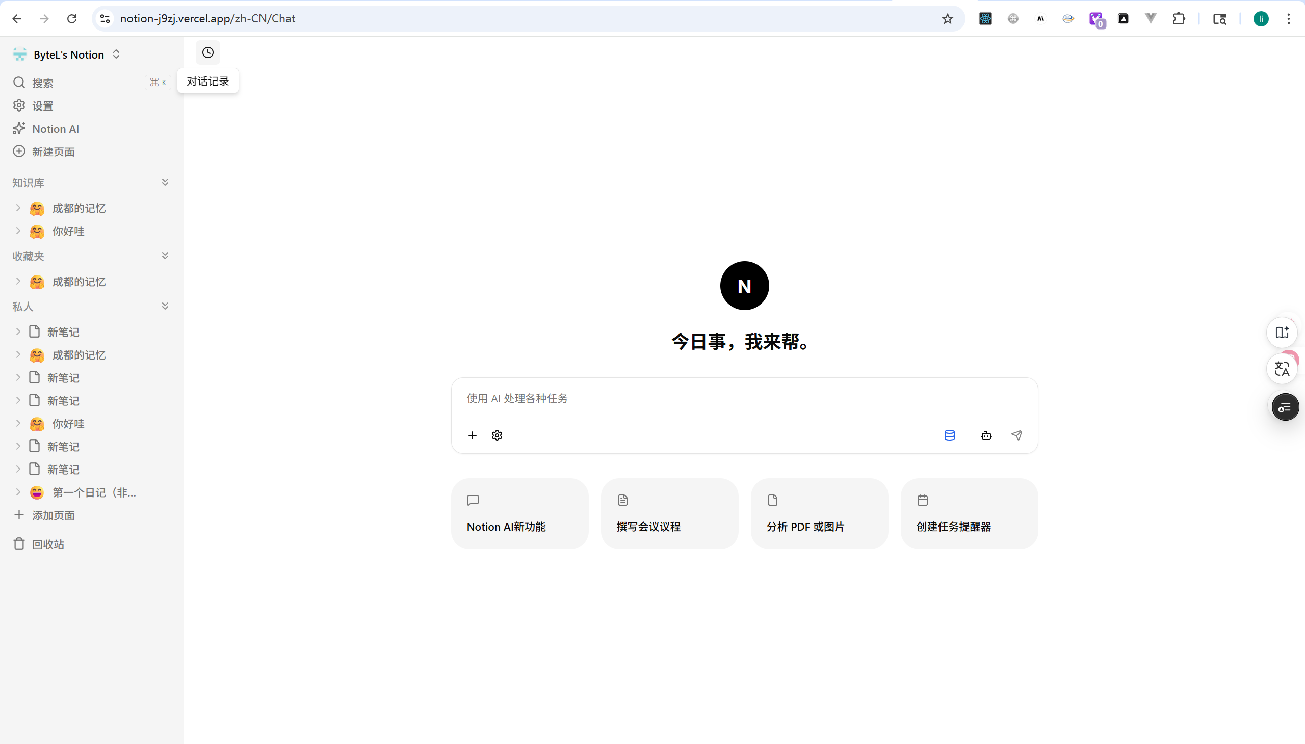Open the translate icon on the right edge
The height and width of the screenshot is (744, 1305).
[1283, 368]
